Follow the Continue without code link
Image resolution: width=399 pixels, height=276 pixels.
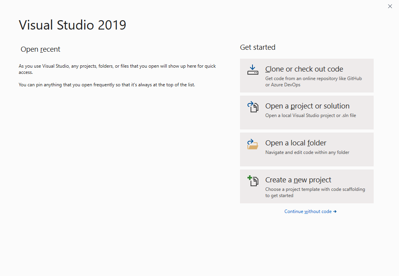pos(308,211)
